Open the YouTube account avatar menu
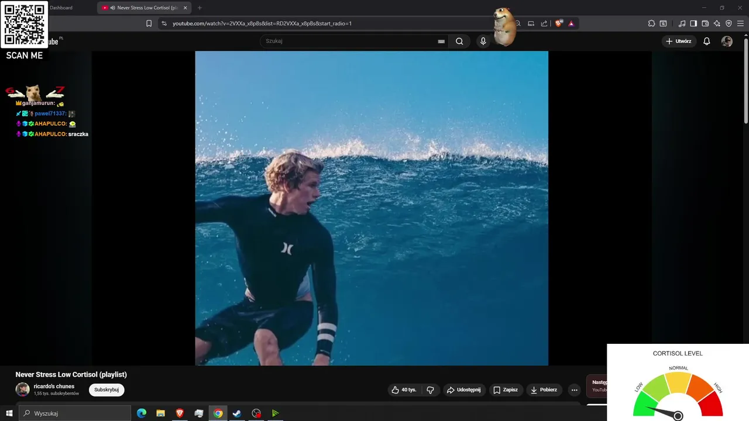 (727, 41)
